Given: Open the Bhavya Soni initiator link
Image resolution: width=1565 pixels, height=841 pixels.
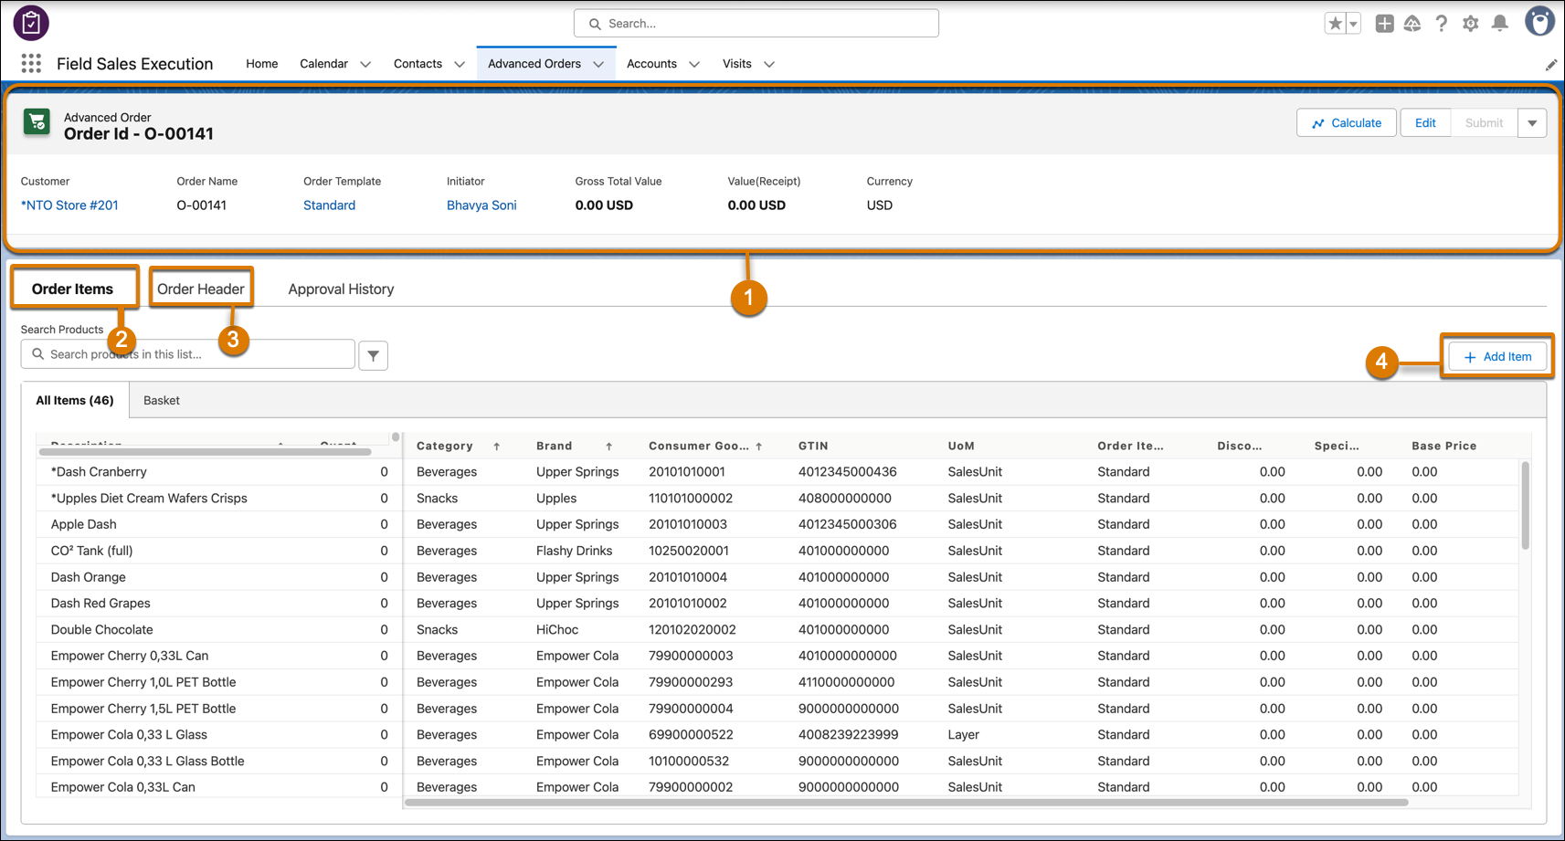Looking at the screenshot, I should coord(481,205).
